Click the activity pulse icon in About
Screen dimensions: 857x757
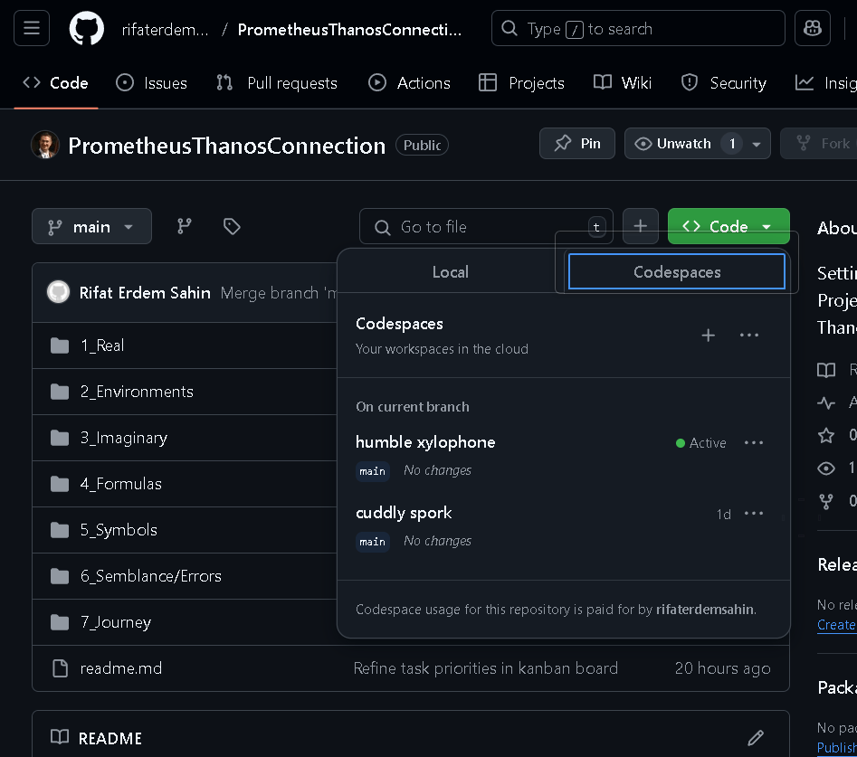(x=826, y=403)
